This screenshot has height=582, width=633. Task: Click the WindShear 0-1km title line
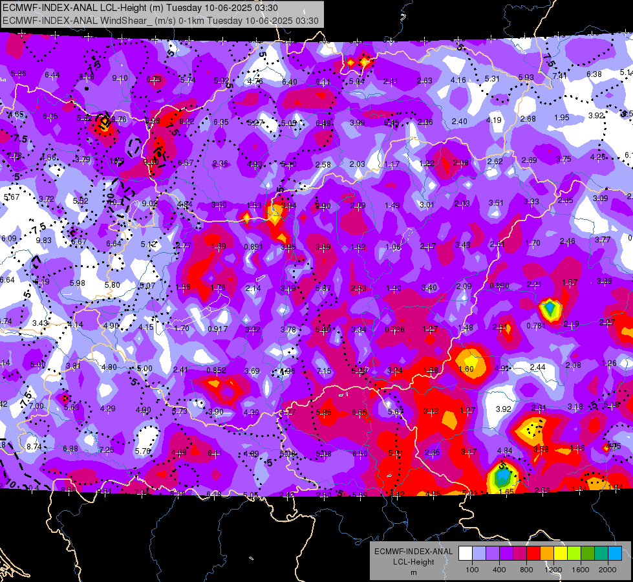coord(160,21)
